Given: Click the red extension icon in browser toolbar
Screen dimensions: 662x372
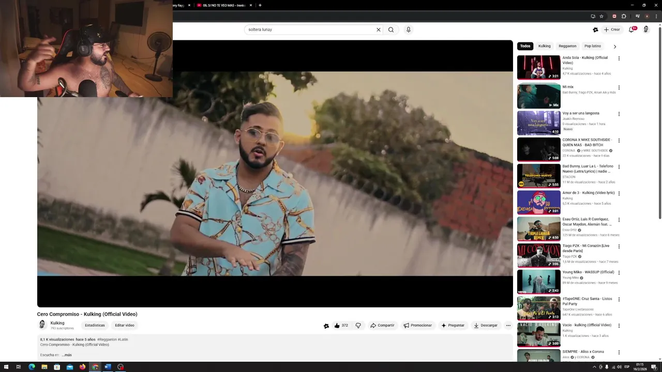Looking at the screenshot, I should pyautogui.click(x=614, y=16).
